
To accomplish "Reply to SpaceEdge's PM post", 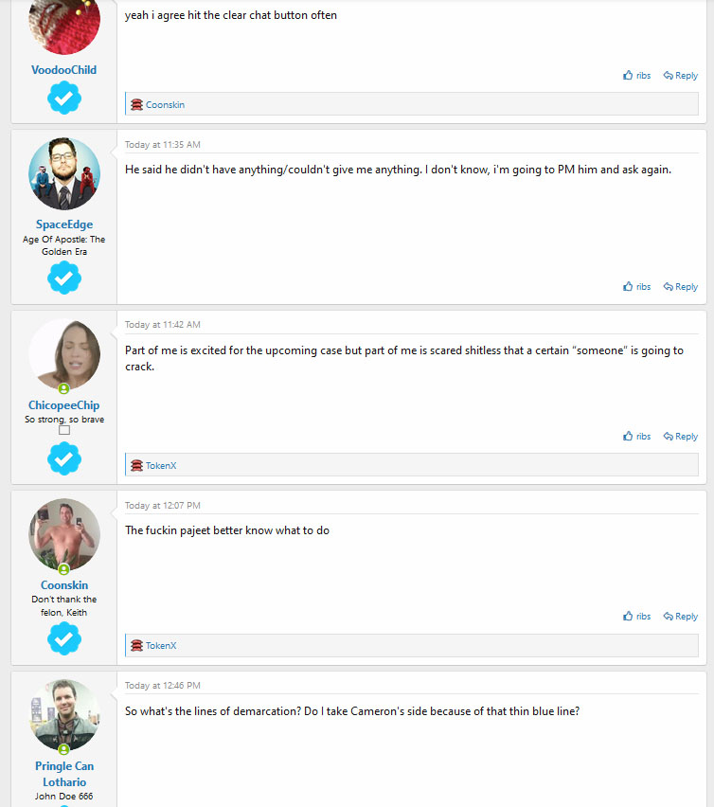I will click(x=681, y=287).
